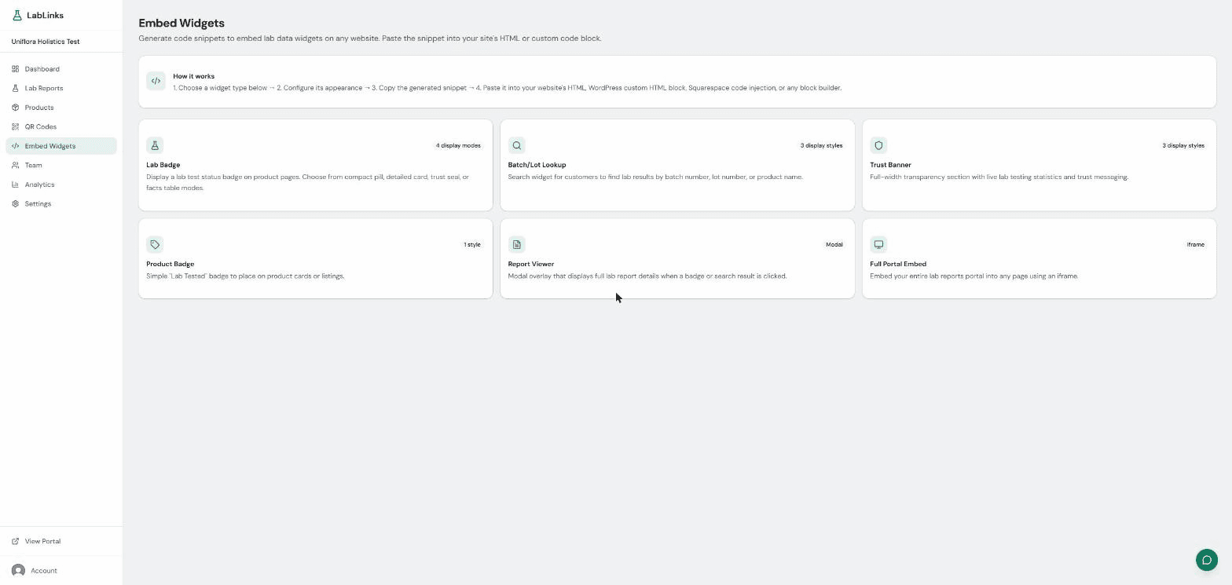Click the Settings gear icon
The width and height of the screenshot is (1232, 585).
[15, 203]
